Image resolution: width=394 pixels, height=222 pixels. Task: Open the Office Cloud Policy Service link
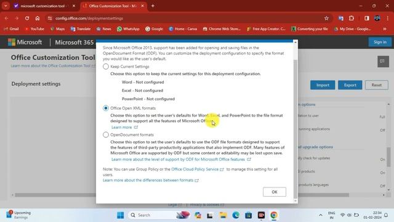point(197,169)
